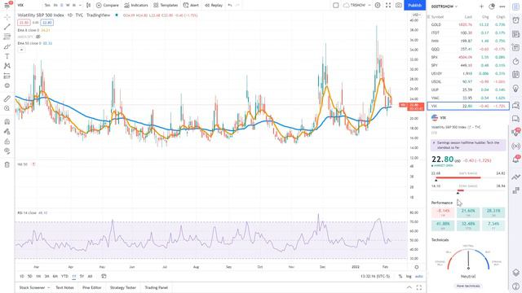Click the VIX symbol search field

[x=29, y=6]
